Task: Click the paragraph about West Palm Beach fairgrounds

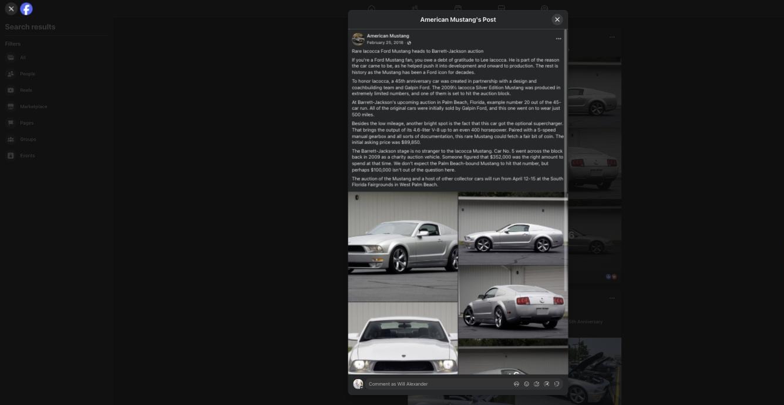Action: [x=457, y=182]
